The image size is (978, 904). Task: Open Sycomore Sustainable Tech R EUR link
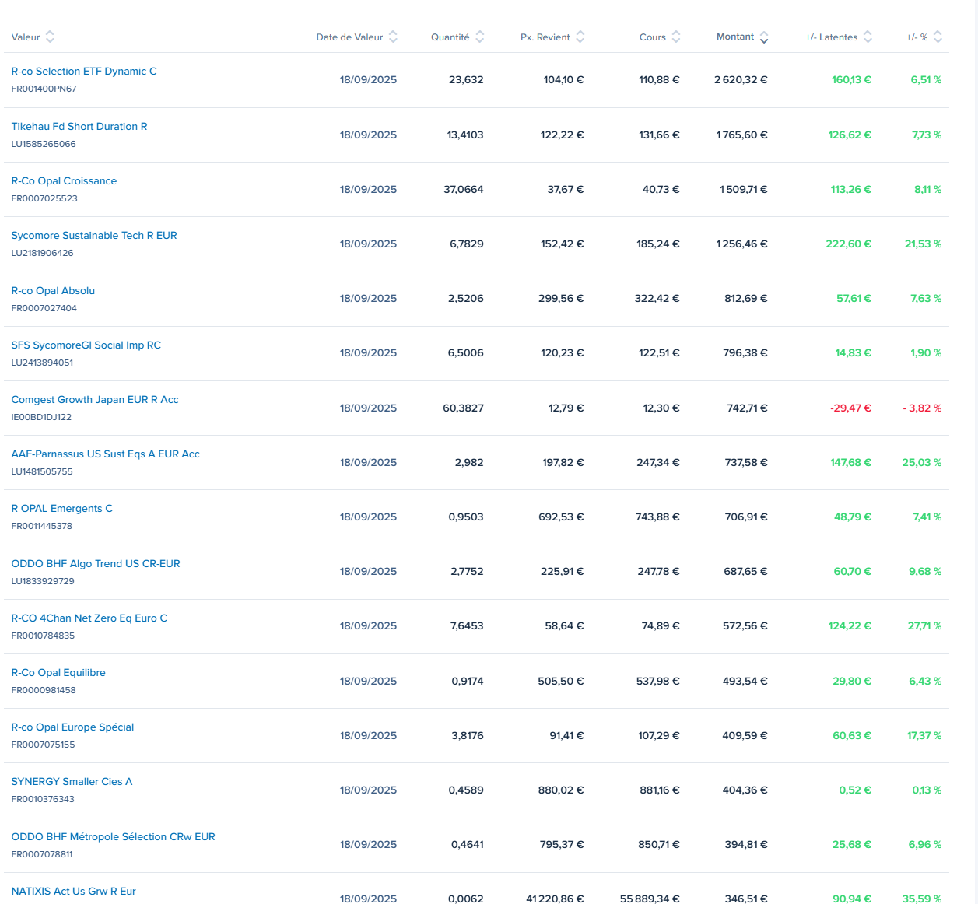coord(94,235)
